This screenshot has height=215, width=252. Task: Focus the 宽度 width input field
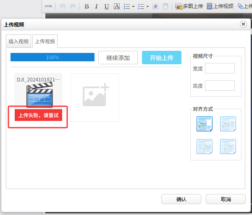click(220, 68)
